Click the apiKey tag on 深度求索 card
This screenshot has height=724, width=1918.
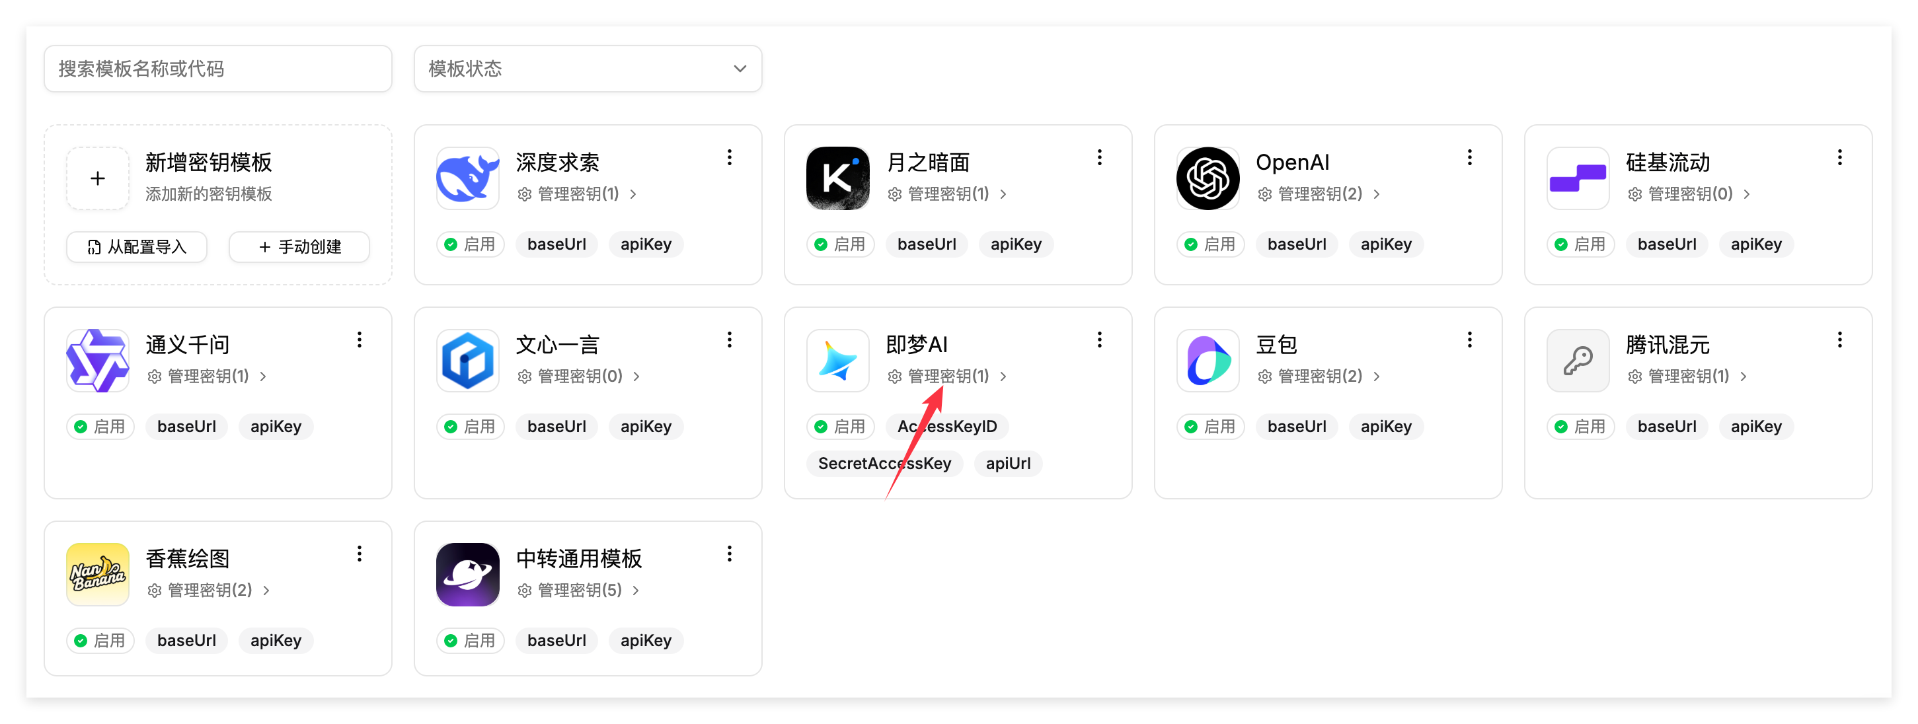(646, 244)
